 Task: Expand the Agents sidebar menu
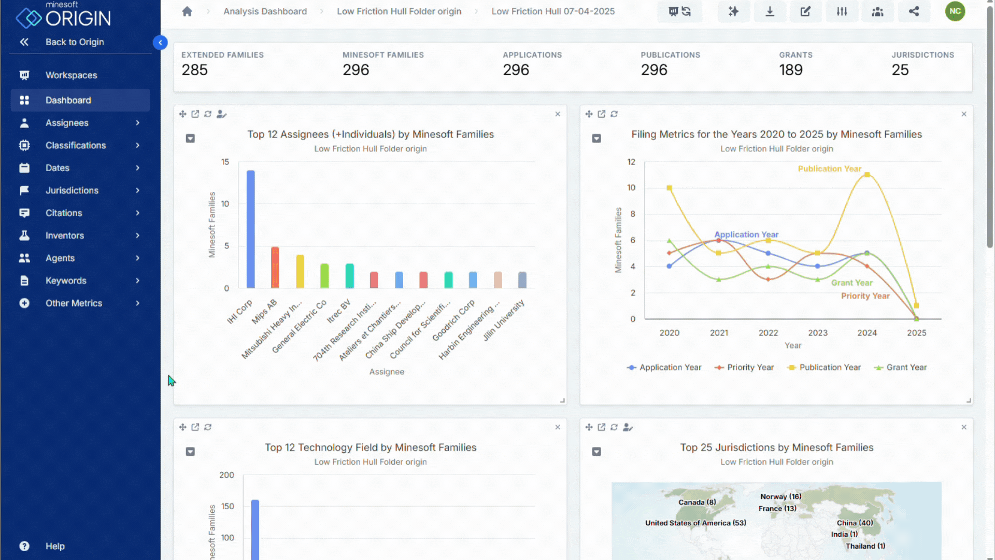click(x=80, y=258)
